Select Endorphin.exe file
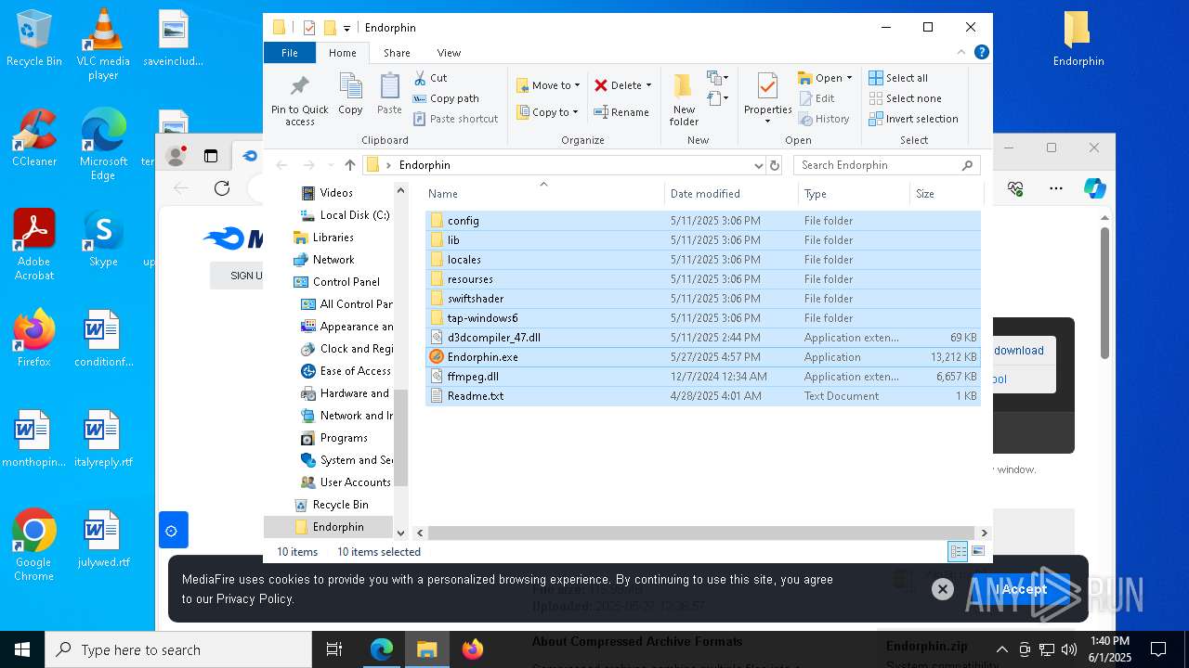 coord(703,357)
